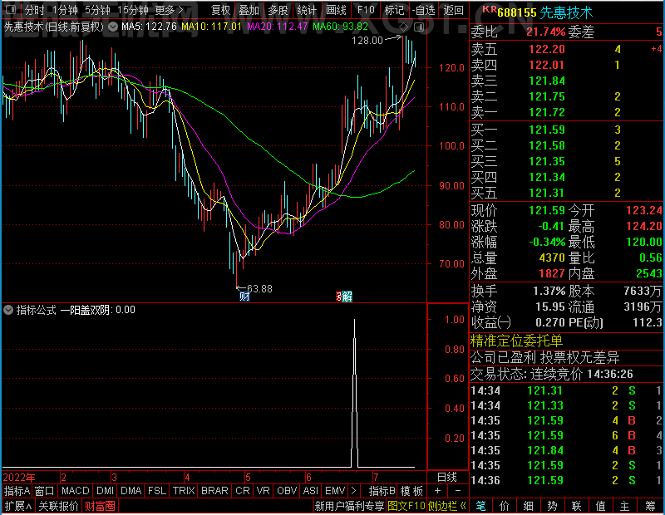Select the 1分钟 period

point(65,9)
